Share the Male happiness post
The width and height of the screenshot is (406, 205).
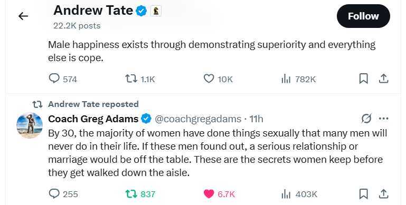point(384,79)
